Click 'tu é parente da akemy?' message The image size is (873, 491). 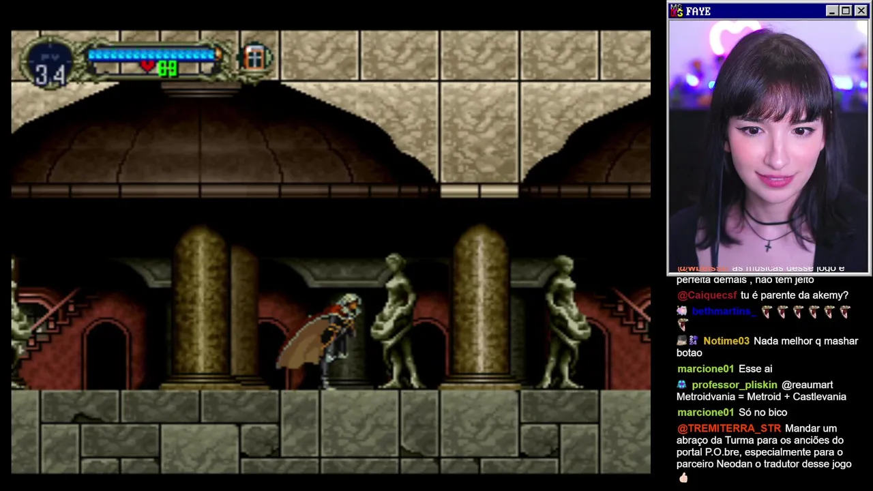[x=795, y=295]
